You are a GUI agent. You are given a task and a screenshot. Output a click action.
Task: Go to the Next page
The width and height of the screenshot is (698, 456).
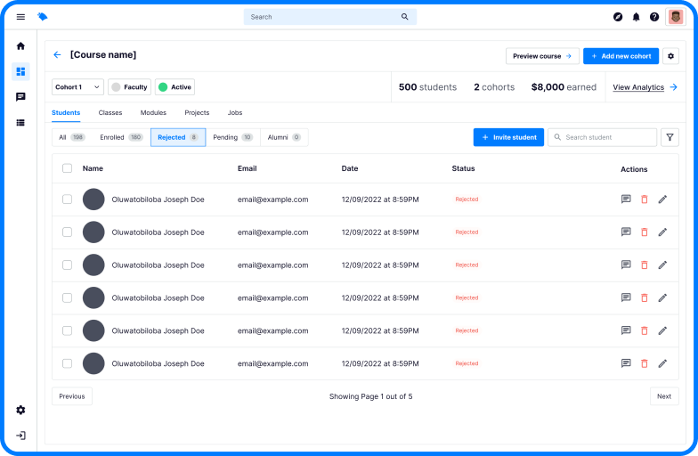[x=664, y=396]
